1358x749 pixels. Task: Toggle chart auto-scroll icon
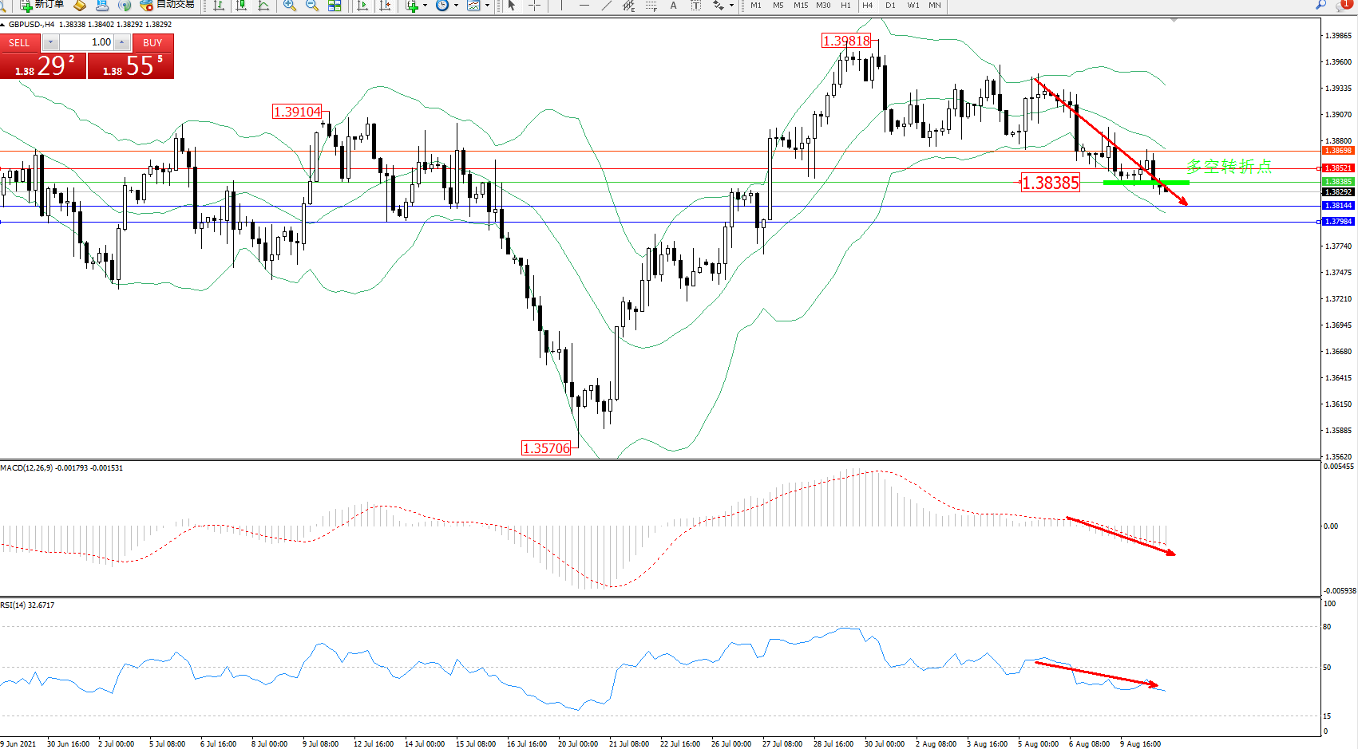362,6
